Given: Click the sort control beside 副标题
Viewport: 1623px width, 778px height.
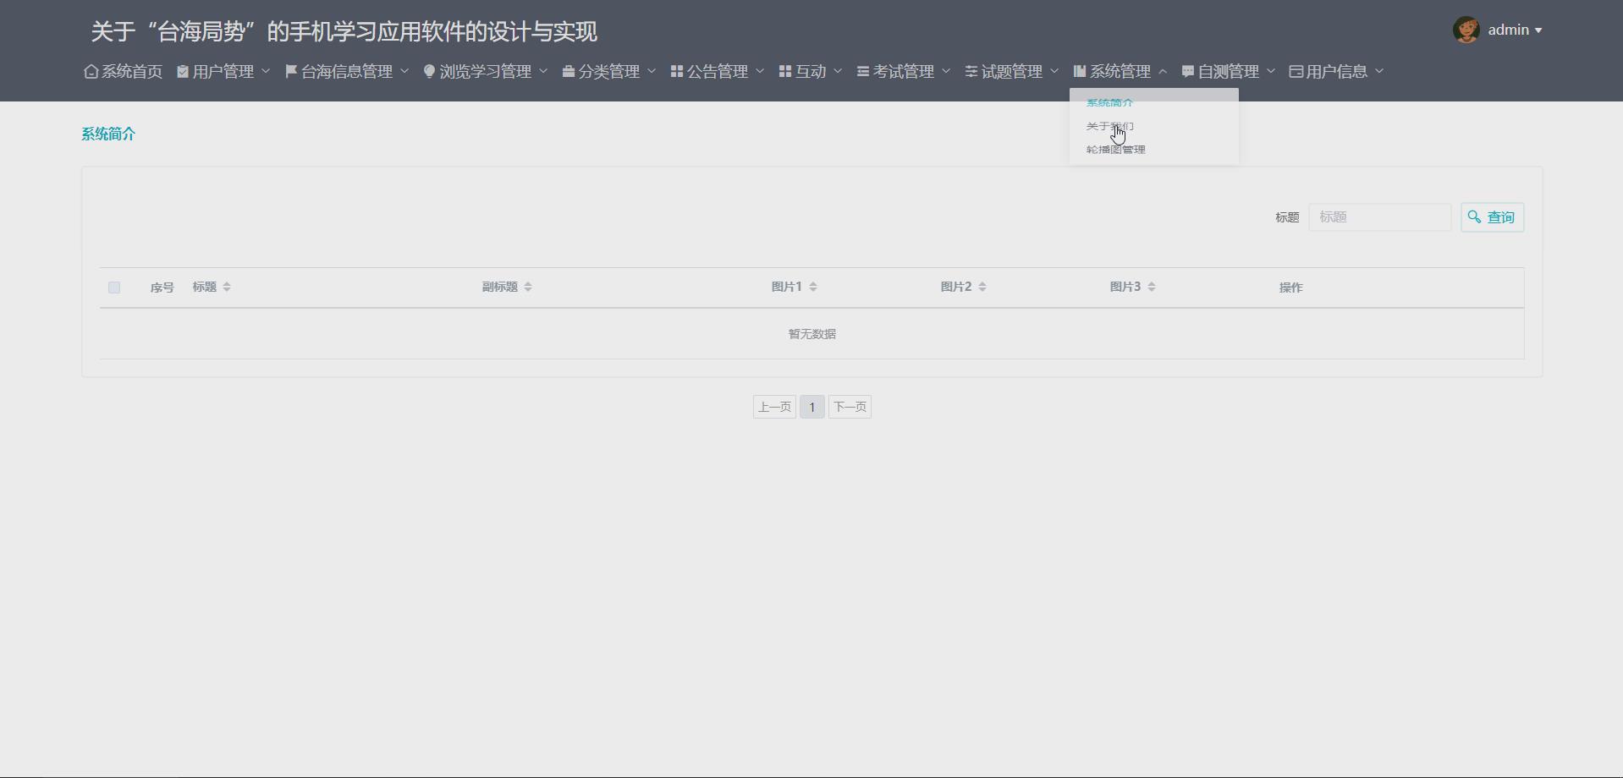Looking at the screenshot, I should (x=527, y=287).
